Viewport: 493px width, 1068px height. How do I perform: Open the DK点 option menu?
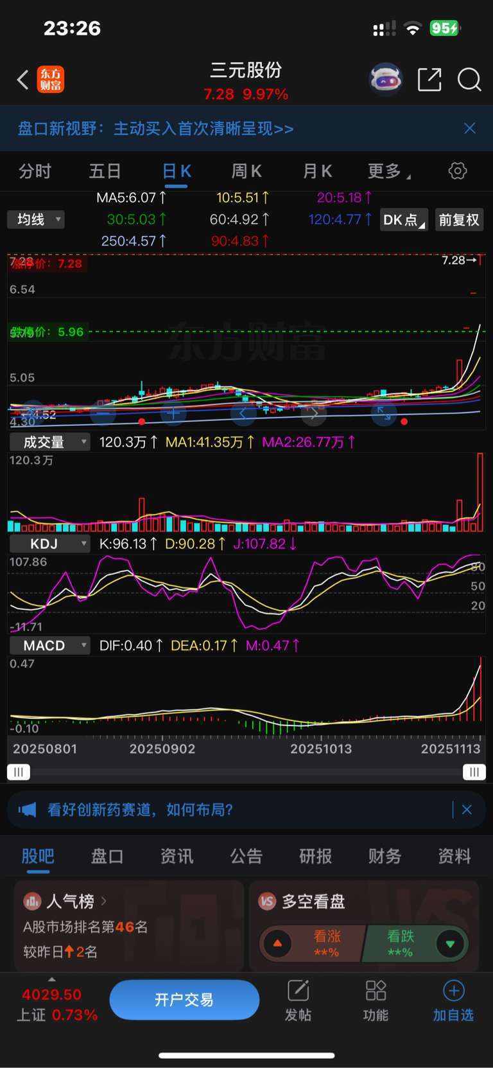coord(404,220)
